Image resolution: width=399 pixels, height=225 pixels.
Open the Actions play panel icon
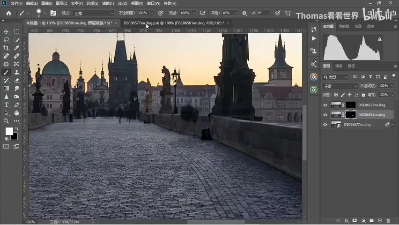click(x=314, y=38)
